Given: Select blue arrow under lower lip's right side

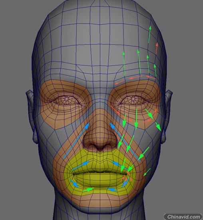Looking at the screenshot, I should (113, 190).
